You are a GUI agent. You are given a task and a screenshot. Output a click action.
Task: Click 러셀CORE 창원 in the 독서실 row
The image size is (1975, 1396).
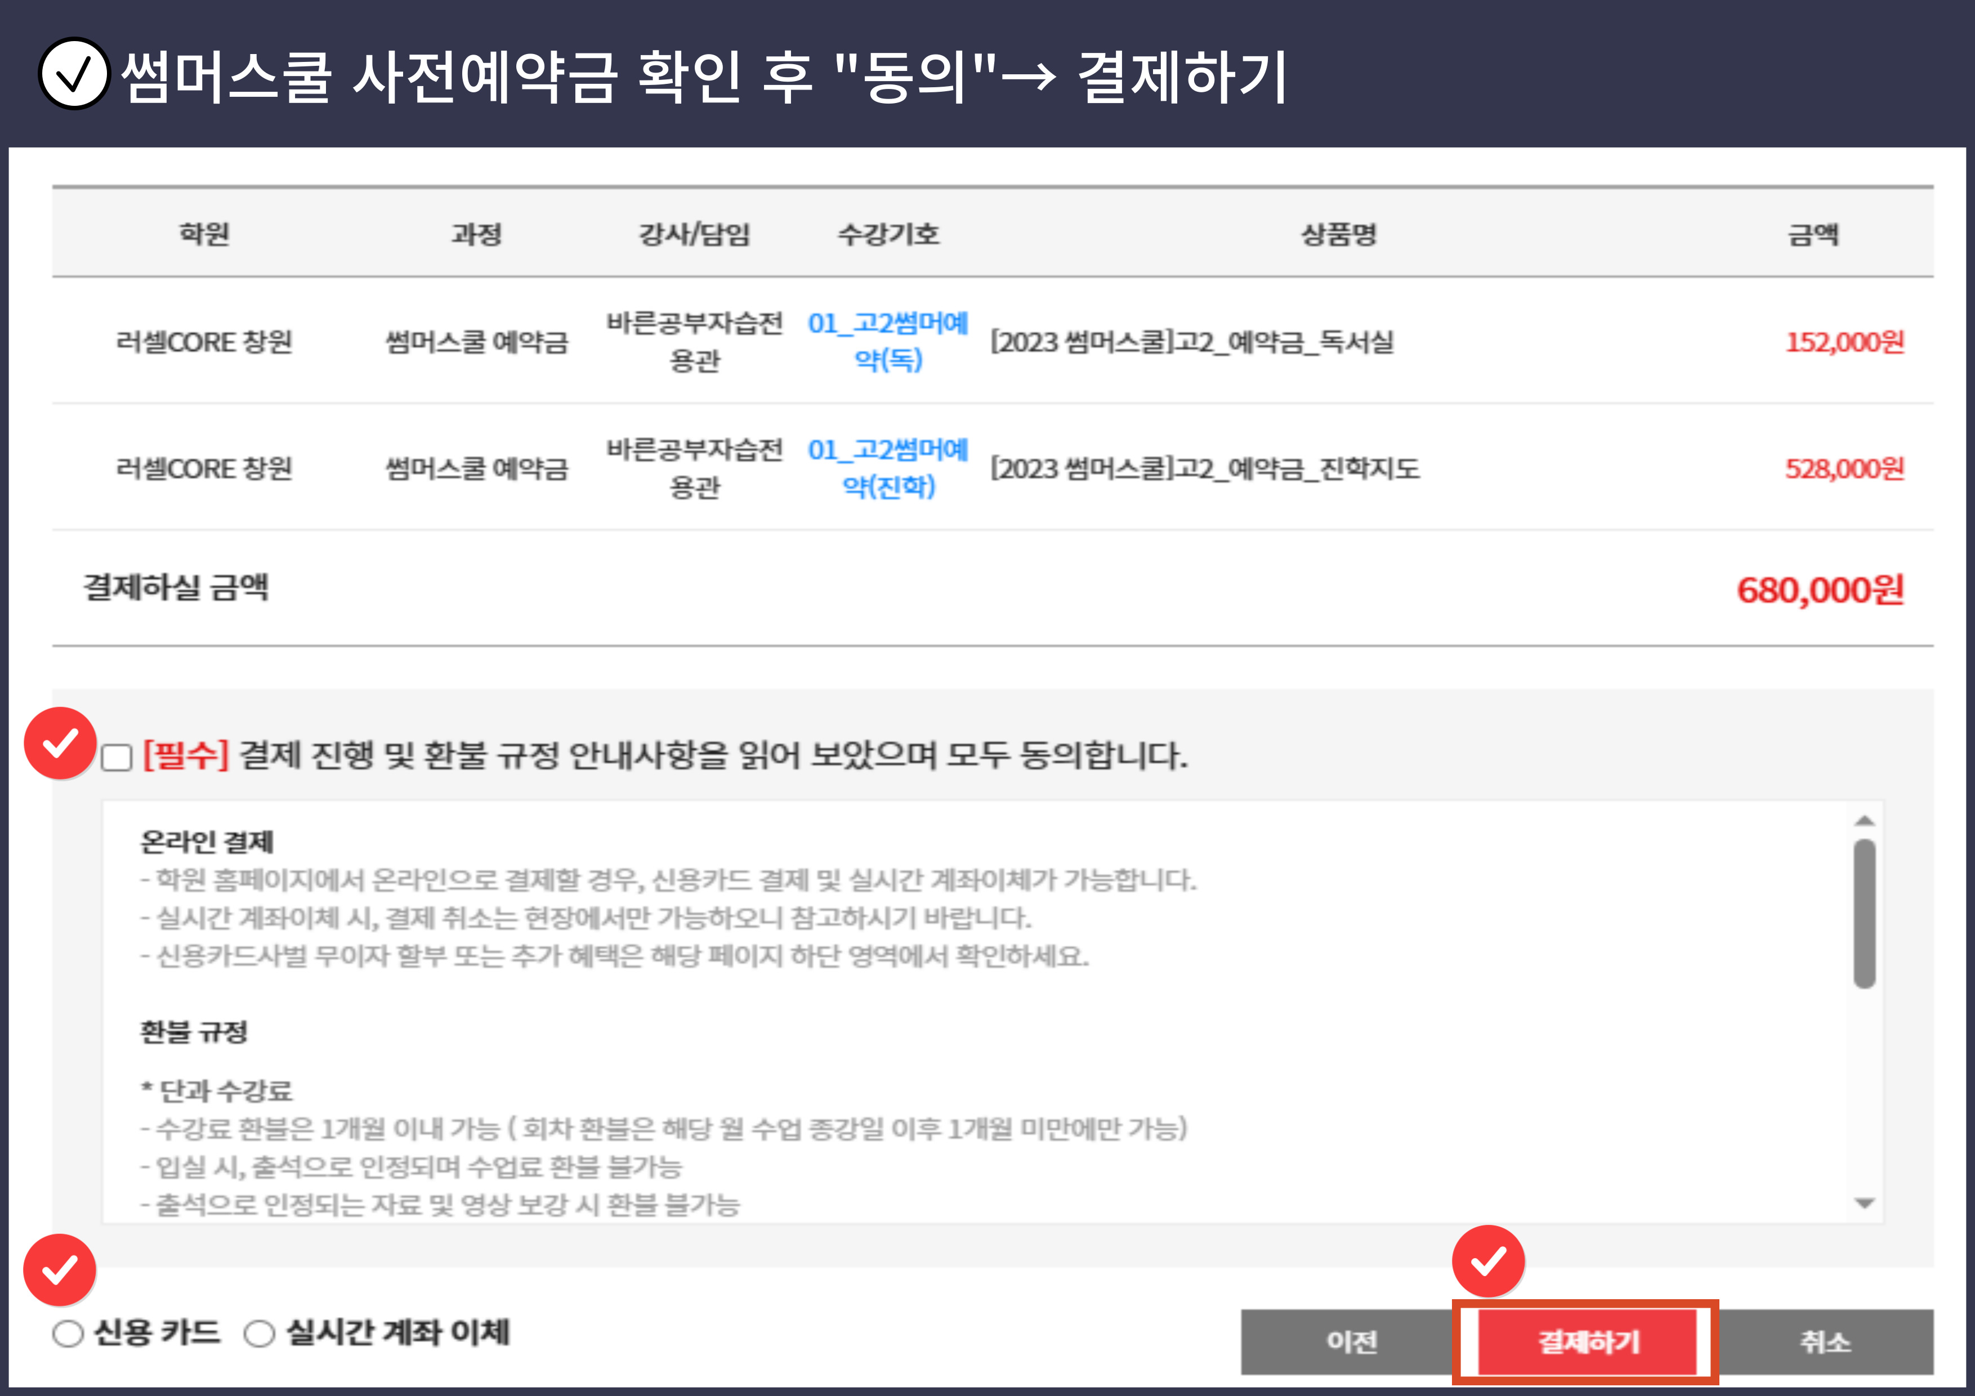click(204, 342)
